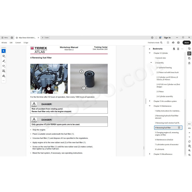Expand Chapter 15 Miscellaneous bookmark
The image size is (192, 192).
[150, 154]
